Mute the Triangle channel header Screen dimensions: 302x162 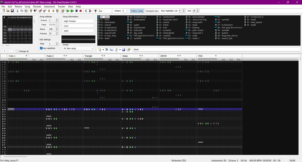[x=88, y=56]
